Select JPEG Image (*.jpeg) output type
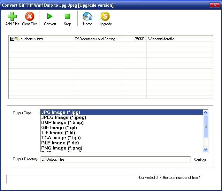Image resolution: width=222 pixels, height=191 pixels. click(x=122, y=117)
